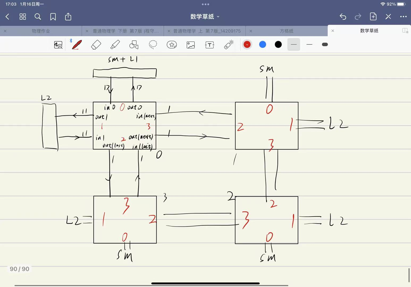The image size is (411, 287).
Task: Select the Eraser tool
Action: coord(96,45)
